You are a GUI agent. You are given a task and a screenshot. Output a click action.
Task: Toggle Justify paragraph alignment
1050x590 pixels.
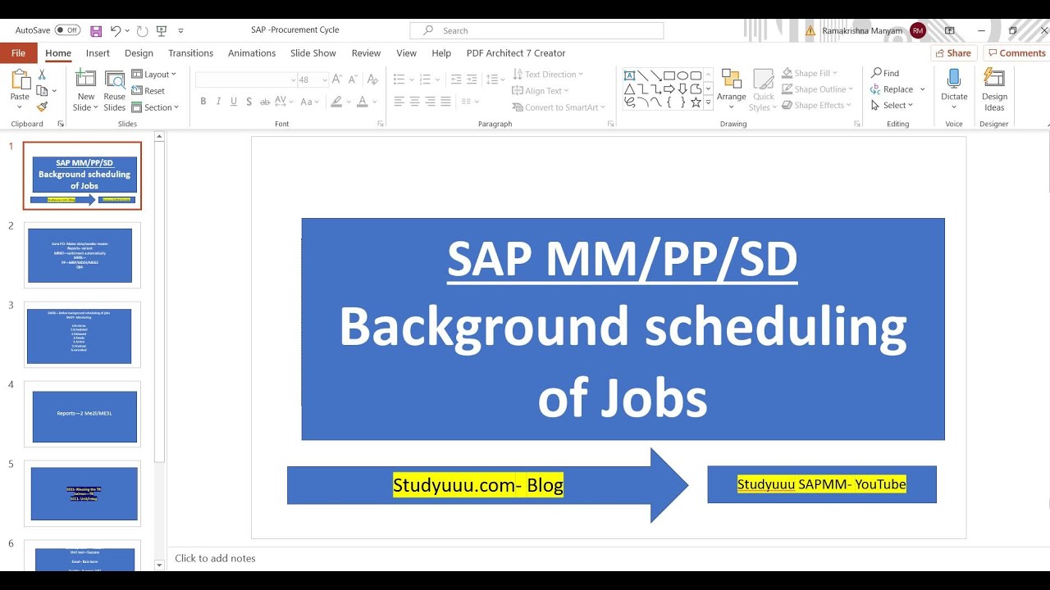pos(445,102)
